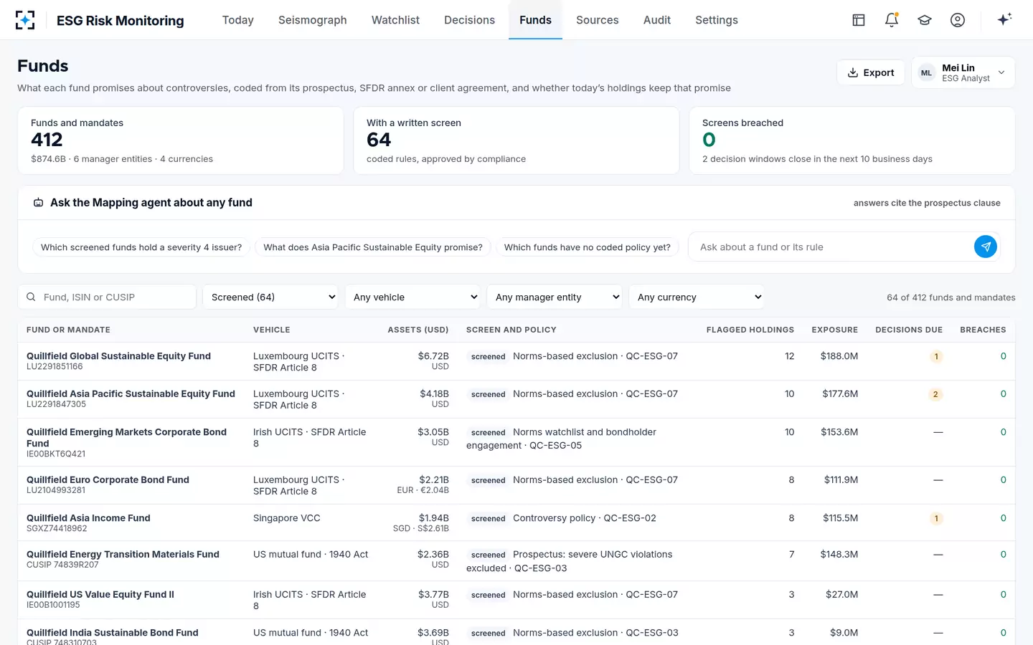Click the graduation cap learning icon

click(925, 20)
